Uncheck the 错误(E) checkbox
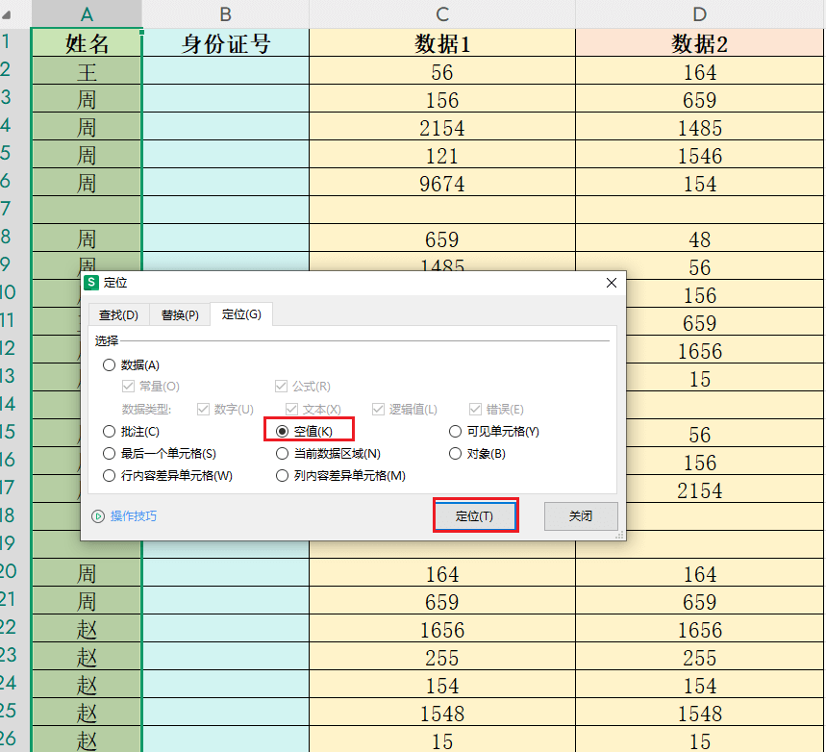 coord(475,408)
